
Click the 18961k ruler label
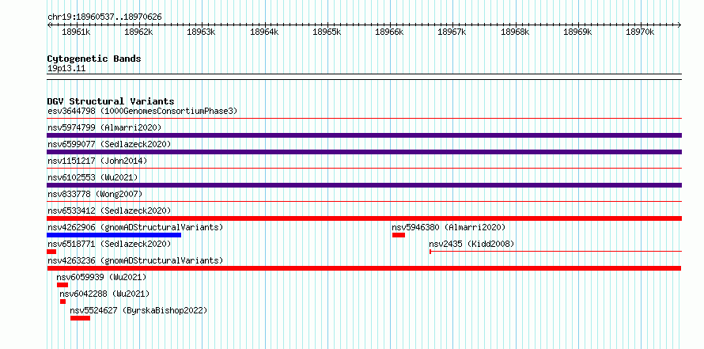[76, 32]
